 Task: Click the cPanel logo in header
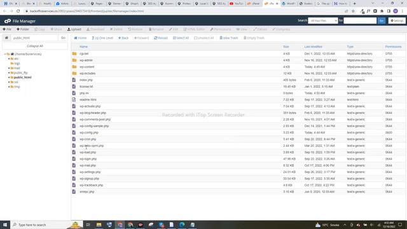7,21
